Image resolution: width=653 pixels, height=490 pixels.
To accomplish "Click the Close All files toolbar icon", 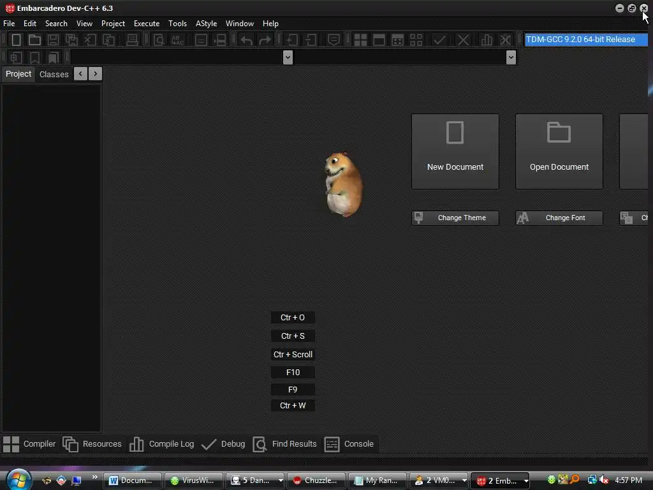I will point(108,40).
